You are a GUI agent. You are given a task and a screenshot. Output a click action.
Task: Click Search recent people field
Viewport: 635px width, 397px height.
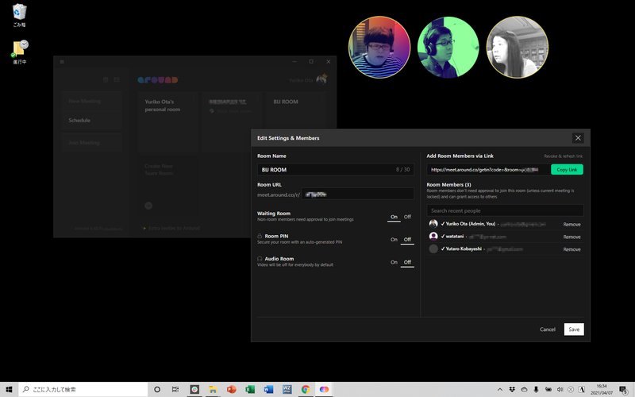click(505, 210)
